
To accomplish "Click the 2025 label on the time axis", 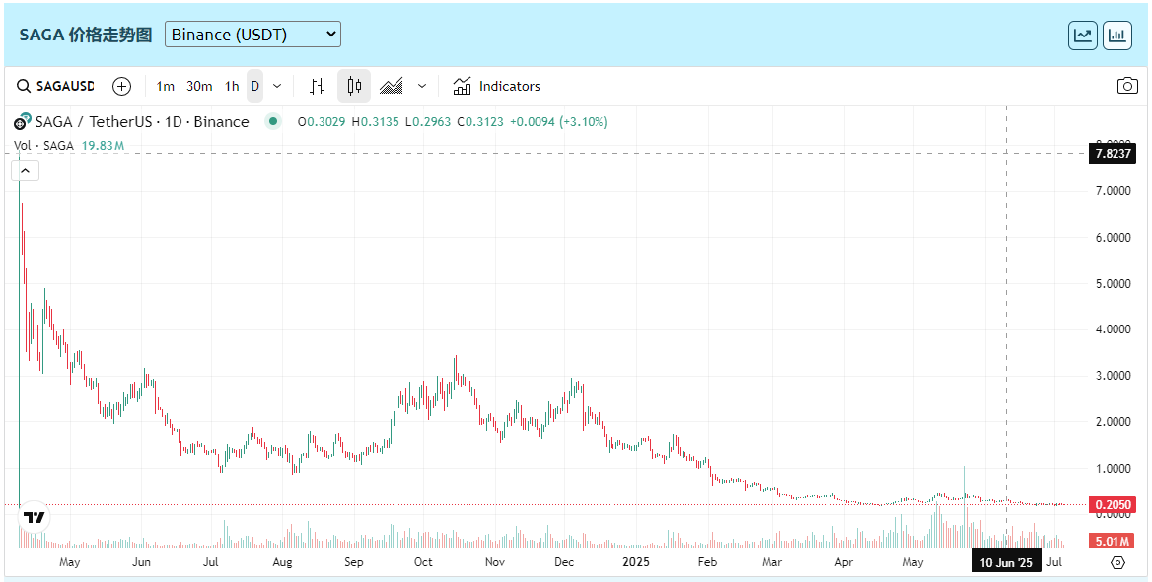I will [x=637, y=562].
